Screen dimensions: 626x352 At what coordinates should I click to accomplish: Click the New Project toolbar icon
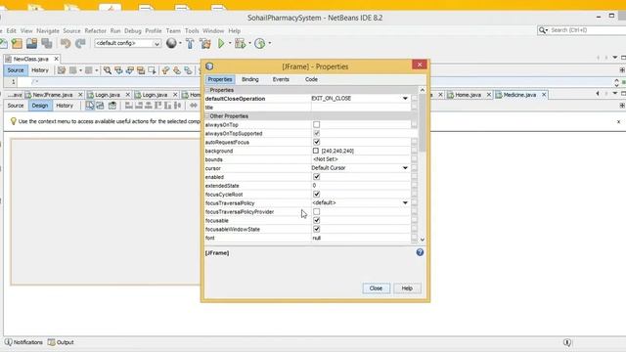point(17,43)
